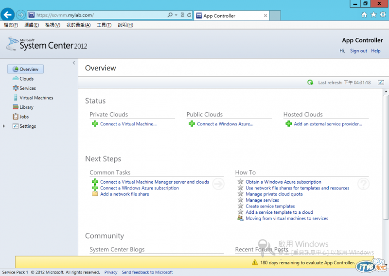This screenshot has width=389, height=276.
Task: Click Add a network file share link
Action: (x=124, y=194)
